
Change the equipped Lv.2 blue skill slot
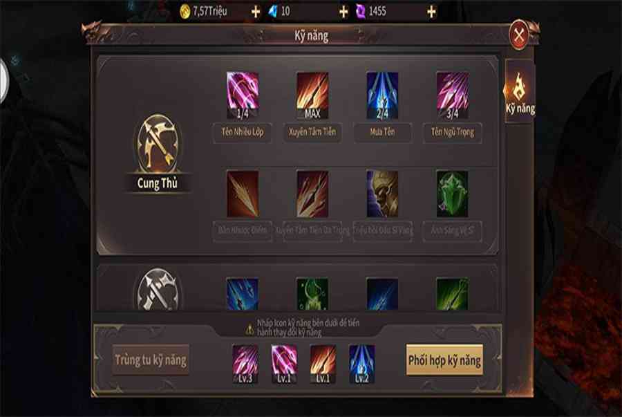coord(361,364)
